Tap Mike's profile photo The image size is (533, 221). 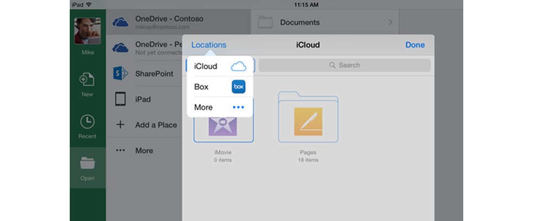pos(87,31)
